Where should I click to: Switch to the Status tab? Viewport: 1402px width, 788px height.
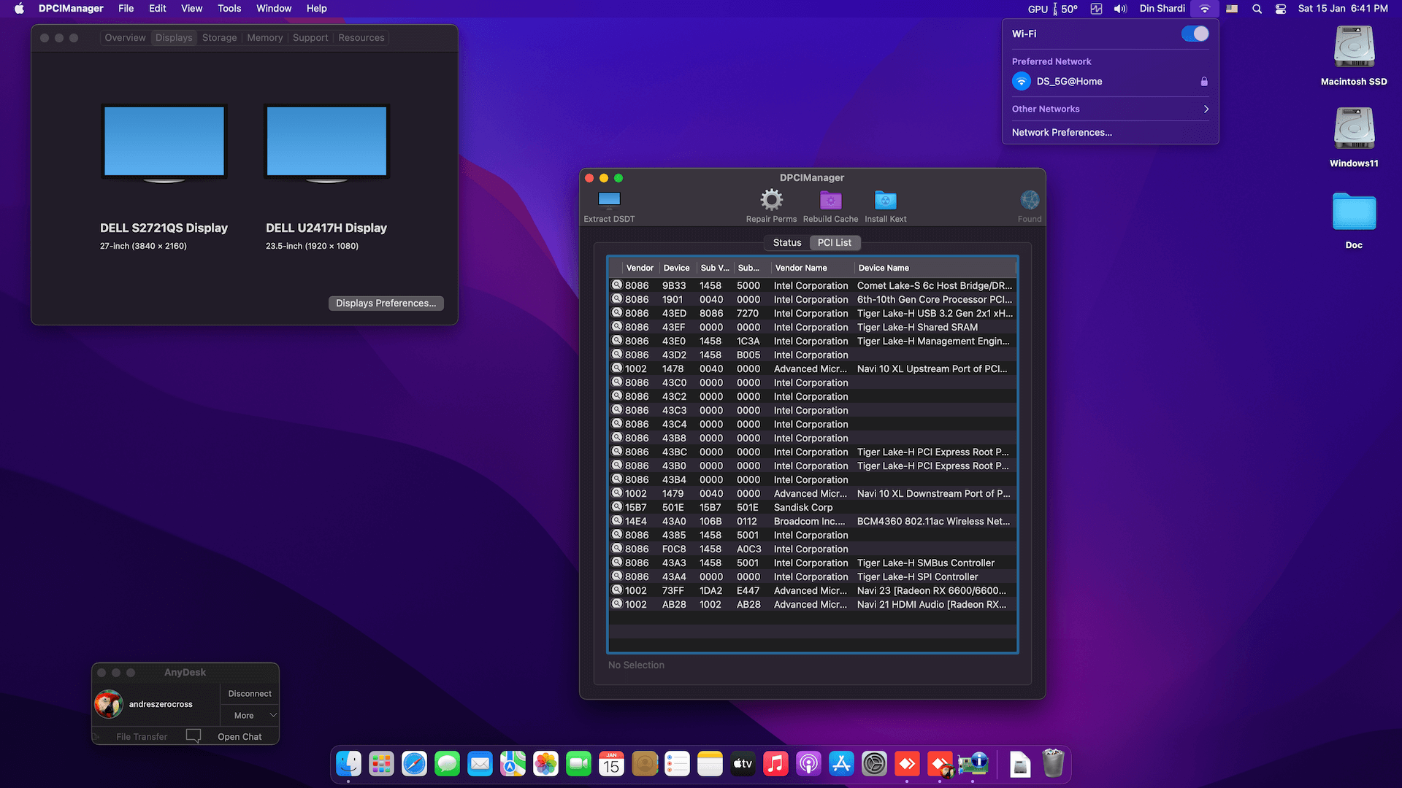point(786,242)
